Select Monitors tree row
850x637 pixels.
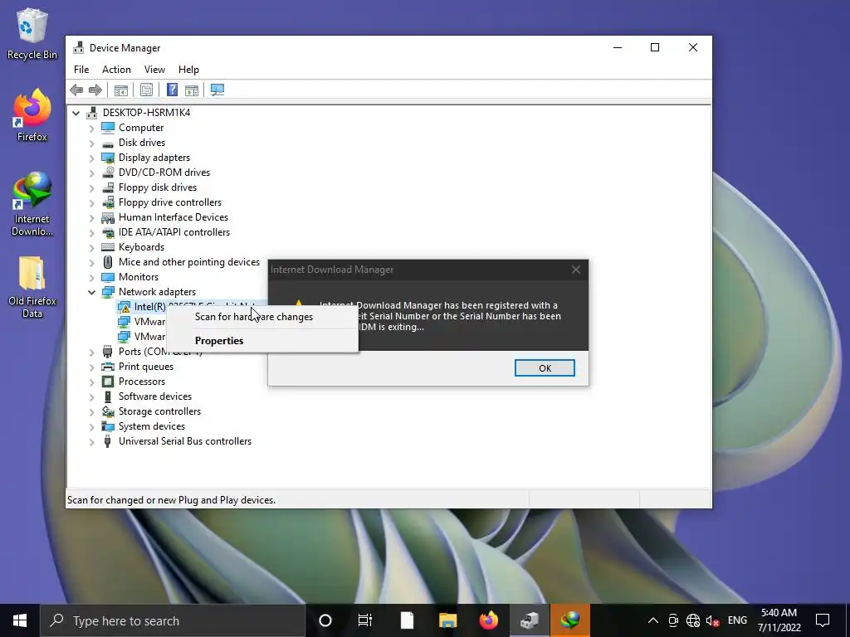point(139,277)
